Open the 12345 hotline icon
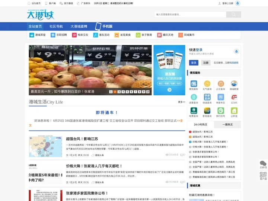The width and height of the screenshot is (268, 201). [x=234, y=97]
